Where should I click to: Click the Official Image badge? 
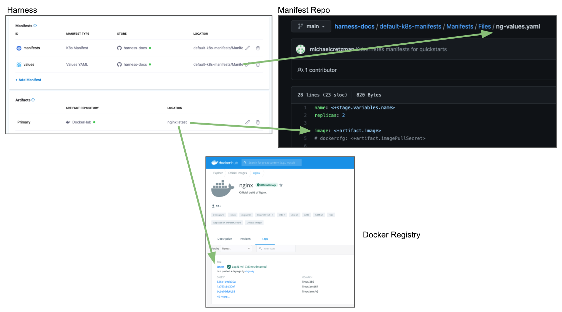267,185
